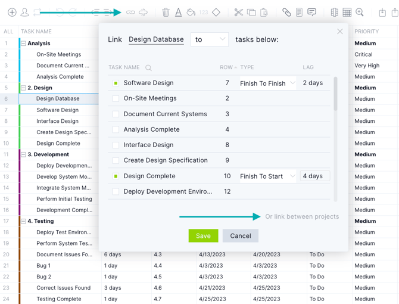Screen dimensions: 399x304
Task: Check the Interface Design checkbox
Action: (x=116, y=145)
